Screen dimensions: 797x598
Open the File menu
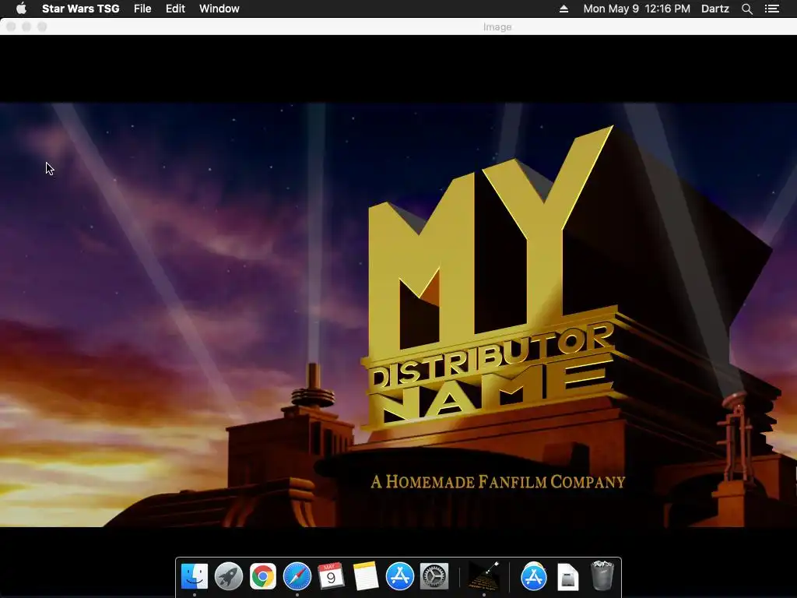click(x=142, y=9)
